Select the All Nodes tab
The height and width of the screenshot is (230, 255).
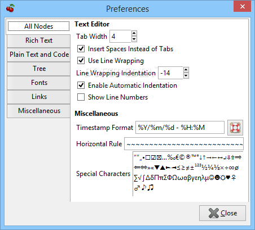(x=38, y=26)
